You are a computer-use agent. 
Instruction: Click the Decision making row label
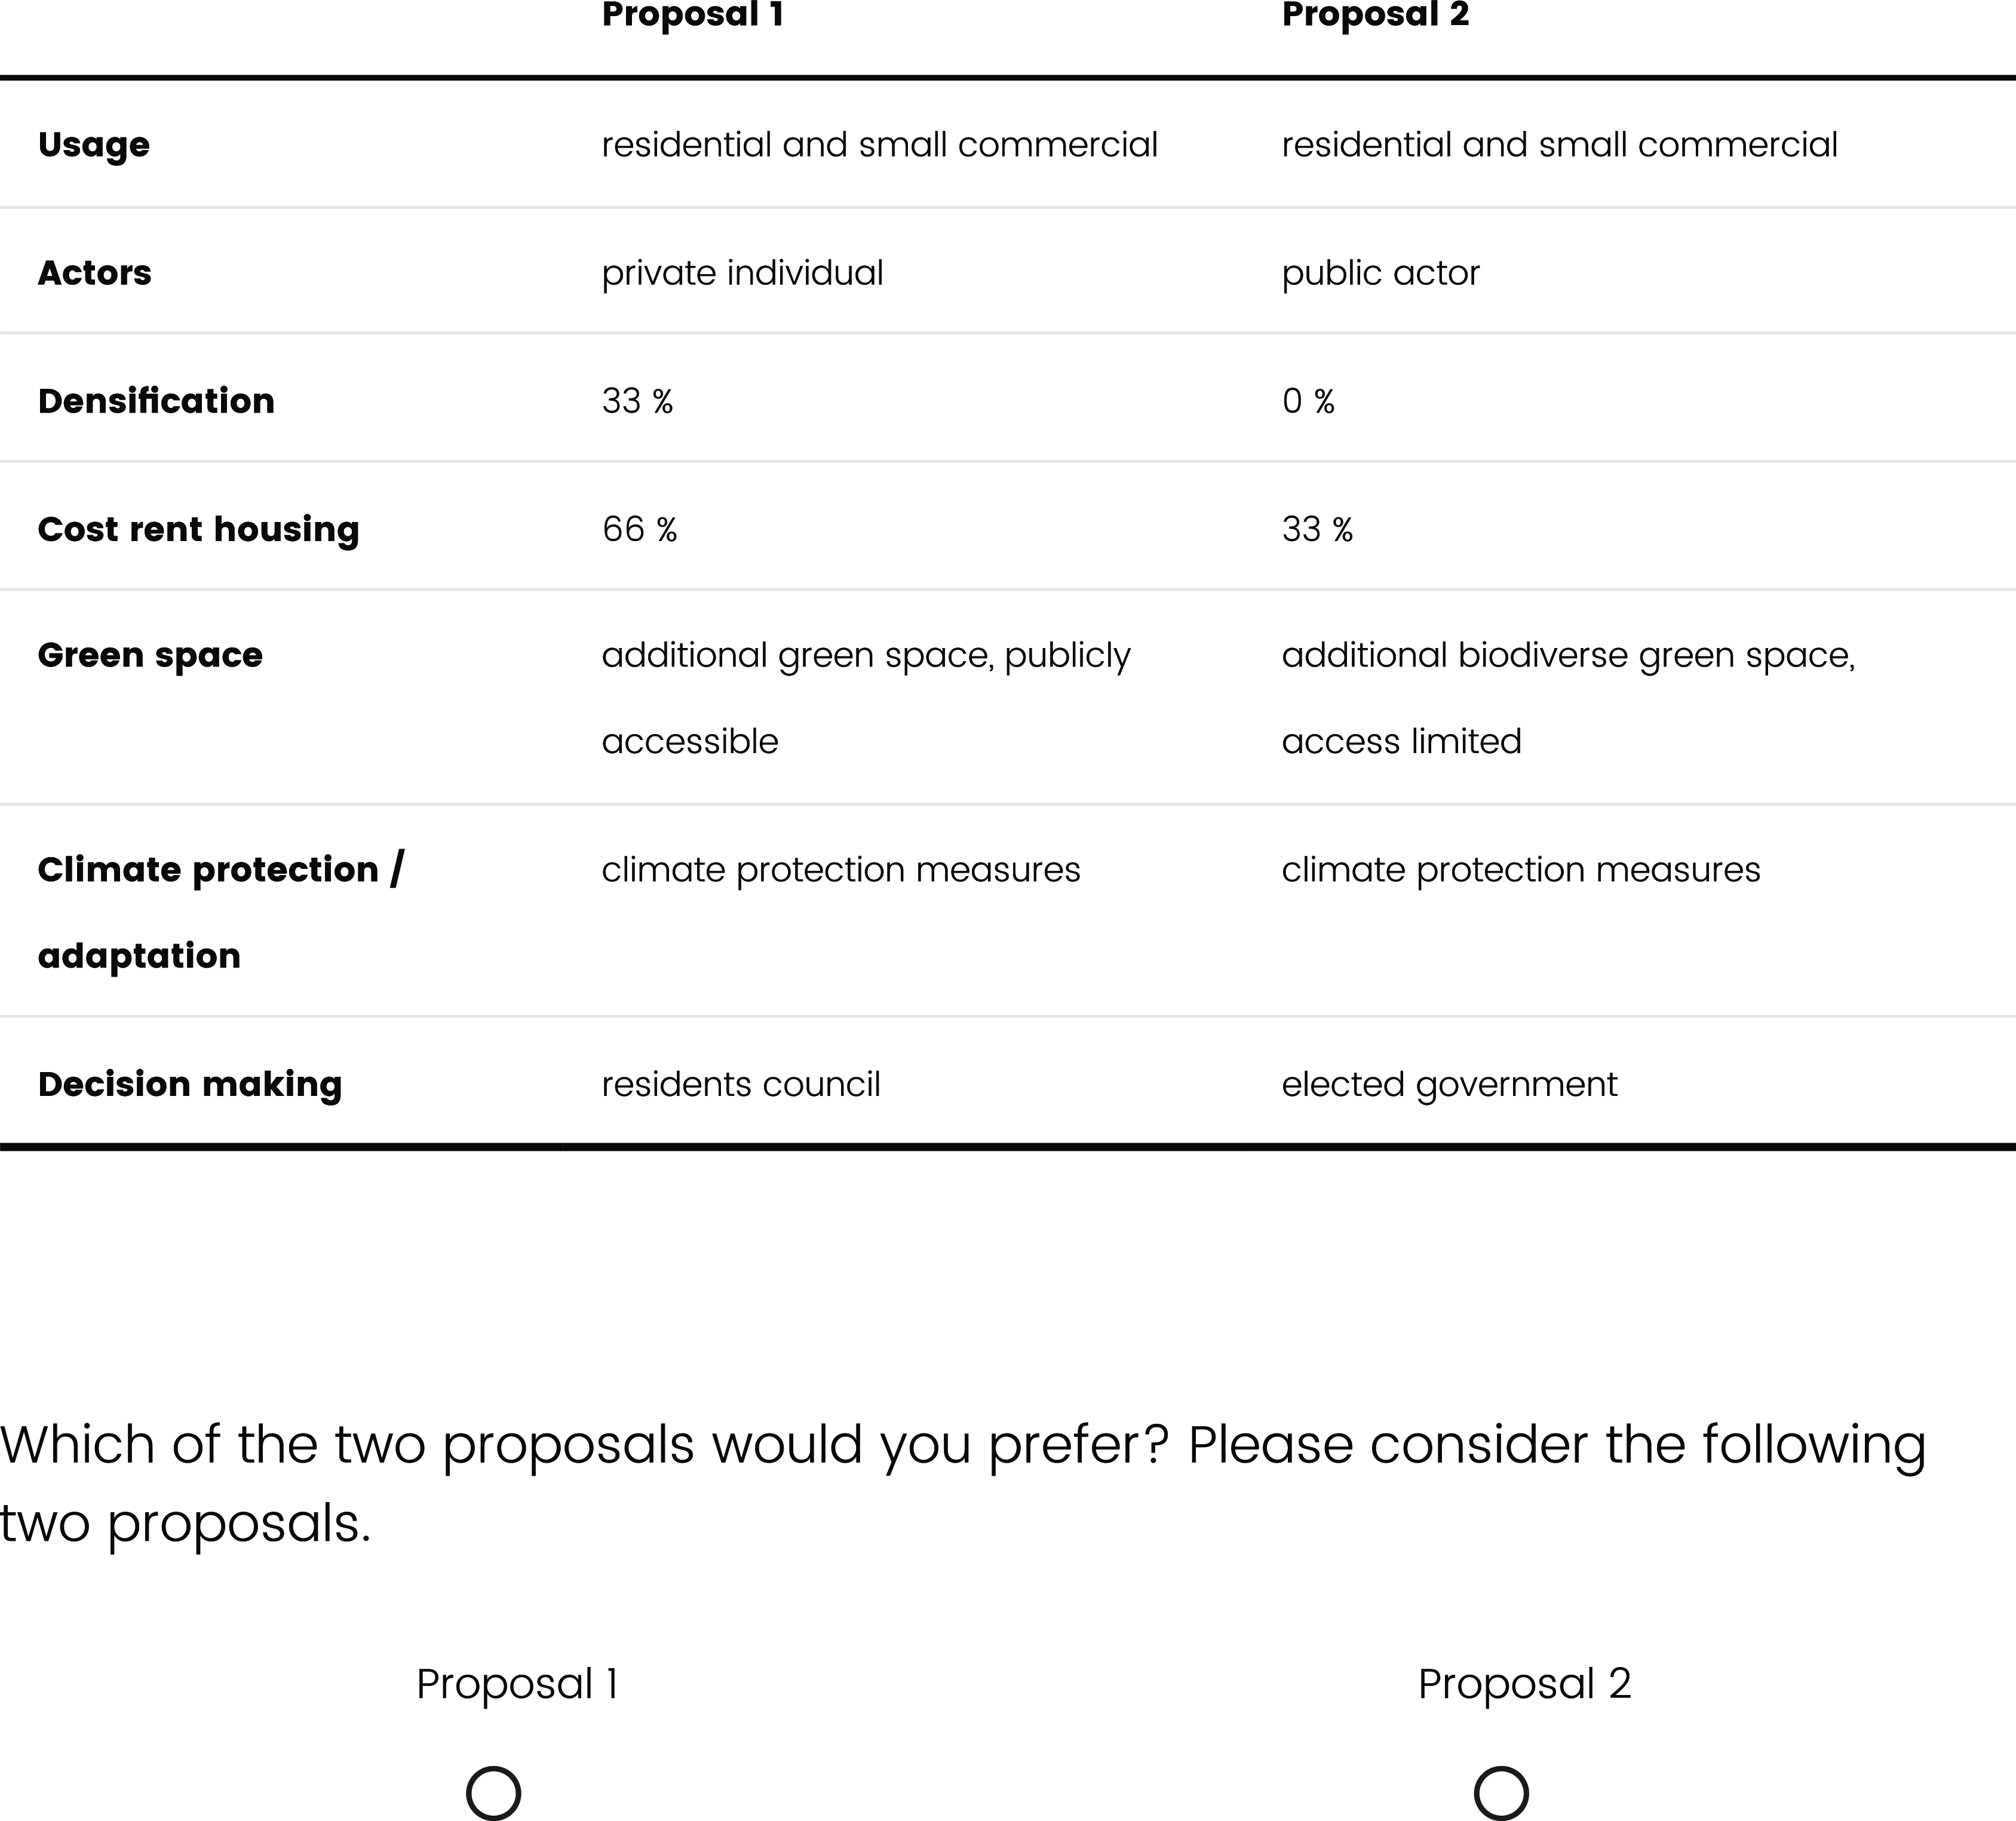(190, 1084)
